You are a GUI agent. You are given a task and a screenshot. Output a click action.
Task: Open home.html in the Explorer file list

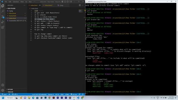(16, 16)
